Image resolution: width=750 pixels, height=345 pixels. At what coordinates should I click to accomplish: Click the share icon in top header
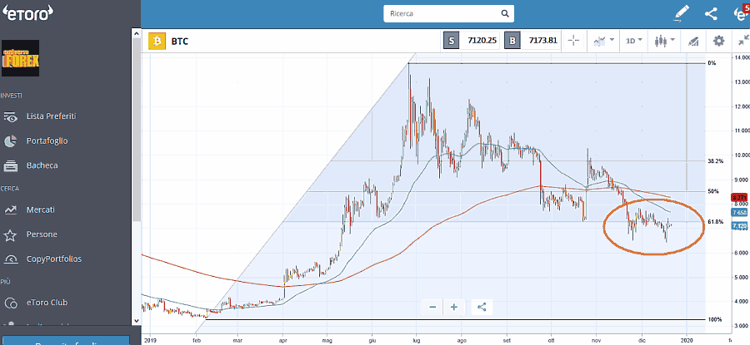coord(711,13)
